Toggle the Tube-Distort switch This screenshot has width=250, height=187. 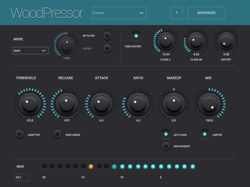(x=136, y=36)
